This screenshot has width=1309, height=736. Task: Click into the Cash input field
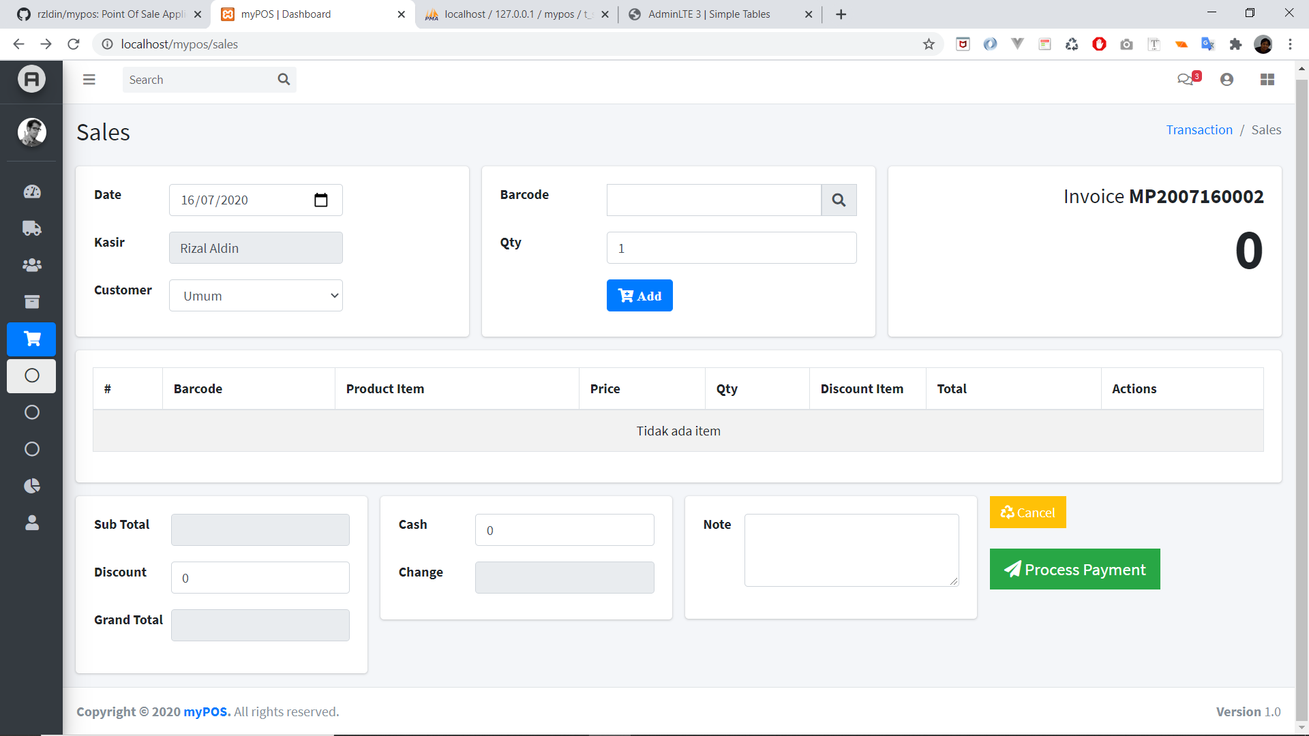tap(565, 530)
